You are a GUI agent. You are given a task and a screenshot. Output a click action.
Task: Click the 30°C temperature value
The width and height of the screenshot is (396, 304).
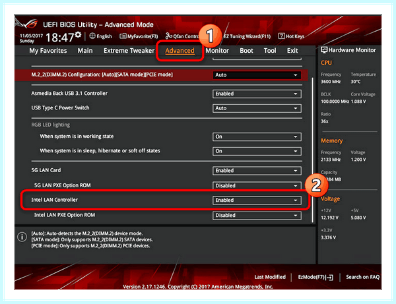356,82
